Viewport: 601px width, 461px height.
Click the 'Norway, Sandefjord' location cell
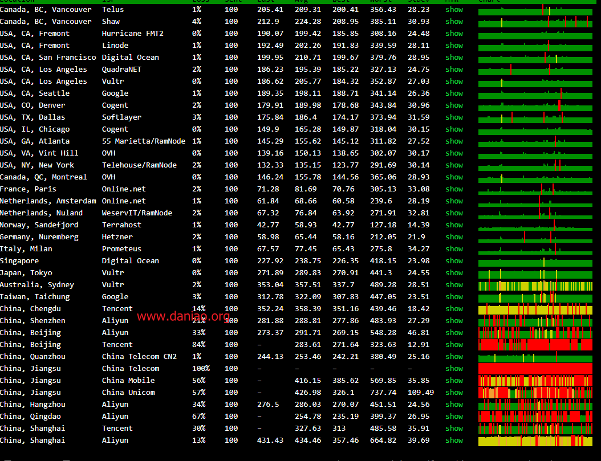tap(39, 225)
